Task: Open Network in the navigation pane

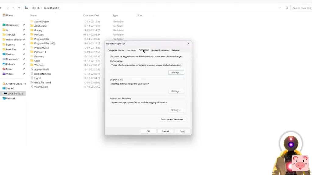Action: (11, 98)
